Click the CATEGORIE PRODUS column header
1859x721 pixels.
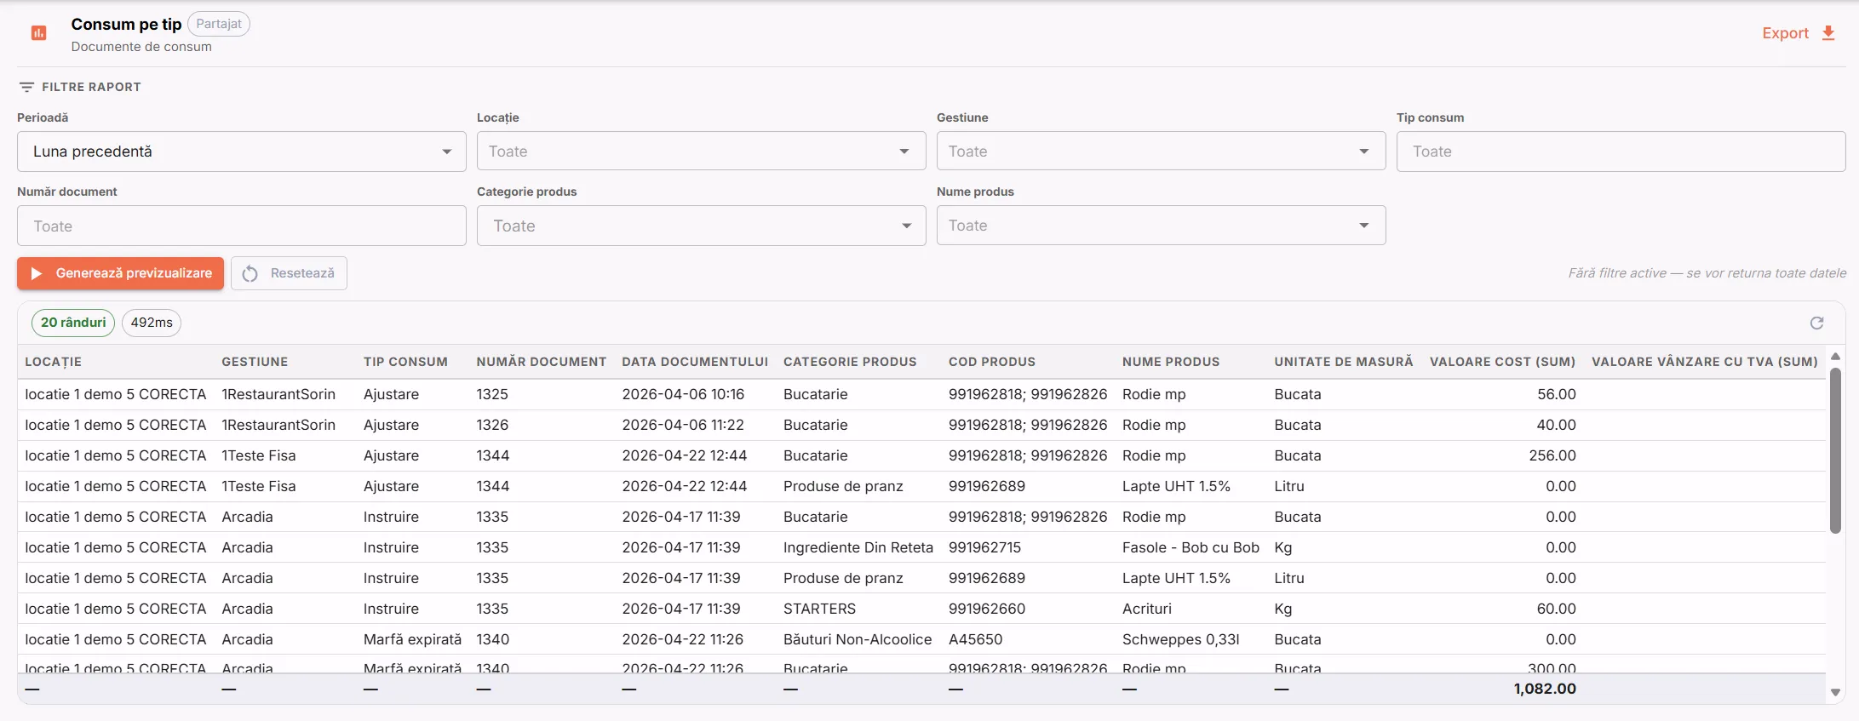coord(850,362)
